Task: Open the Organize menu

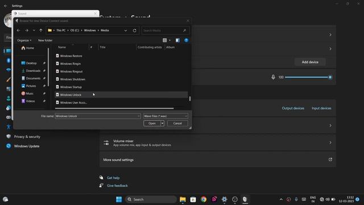Action: [x=24, y=40]
